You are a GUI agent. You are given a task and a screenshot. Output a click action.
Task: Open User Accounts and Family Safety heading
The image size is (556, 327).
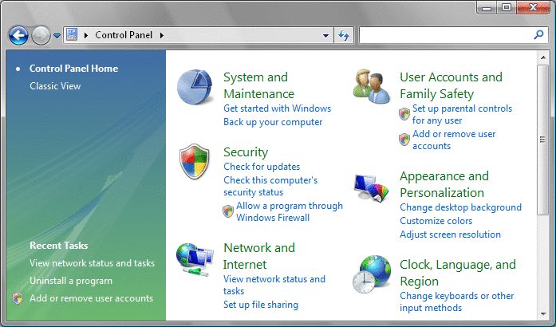(x=451, y=85)
